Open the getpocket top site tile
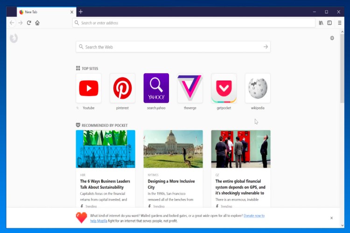The height and width of the screenshot is (233, 350). point(224,88)
